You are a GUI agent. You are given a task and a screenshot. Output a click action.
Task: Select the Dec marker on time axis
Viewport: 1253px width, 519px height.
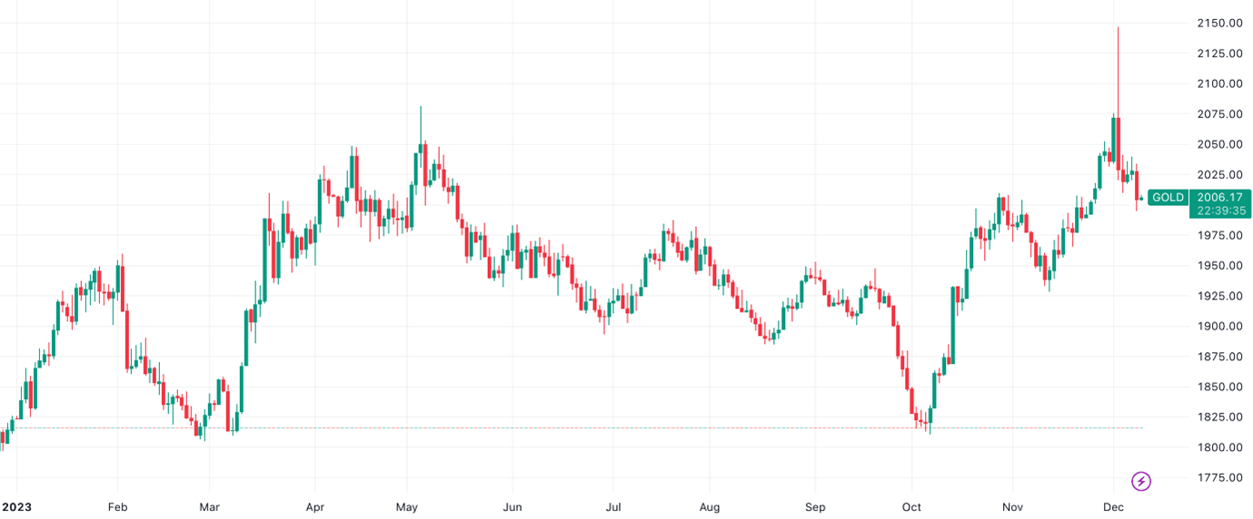[x=1114, y=507]
